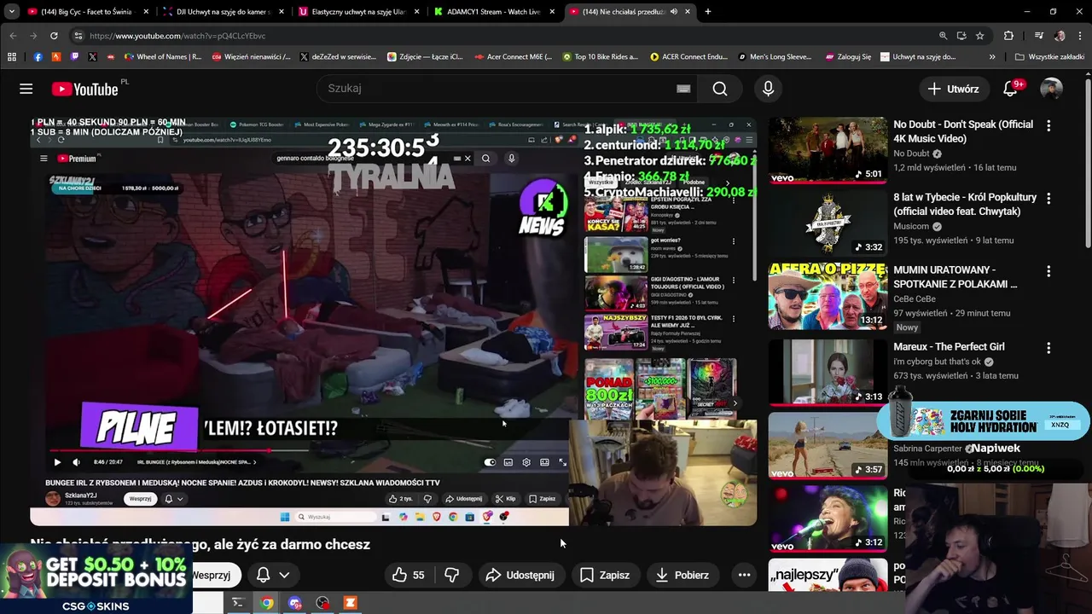Click the Wesprzyj button near the bell
The height and width of the screenshot is (614, 1092).
coord(212,575)
